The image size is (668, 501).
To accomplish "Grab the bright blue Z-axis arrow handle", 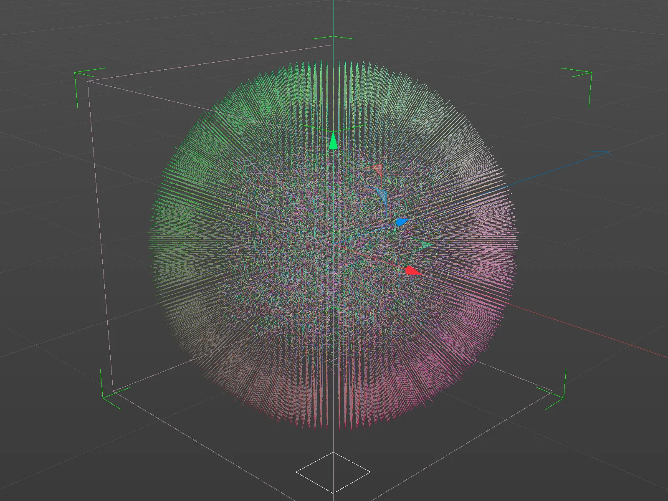I will [x=402, y=222].
